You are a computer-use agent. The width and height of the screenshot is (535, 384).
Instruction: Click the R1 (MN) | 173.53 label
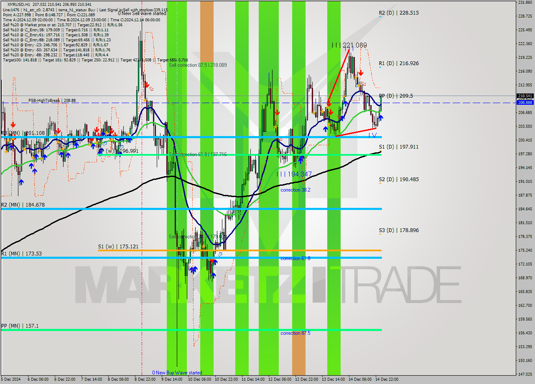point(21,254)
